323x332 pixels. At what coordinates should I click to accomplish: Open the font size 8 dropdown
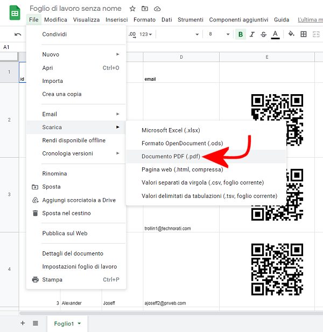(x=219, y=34)
